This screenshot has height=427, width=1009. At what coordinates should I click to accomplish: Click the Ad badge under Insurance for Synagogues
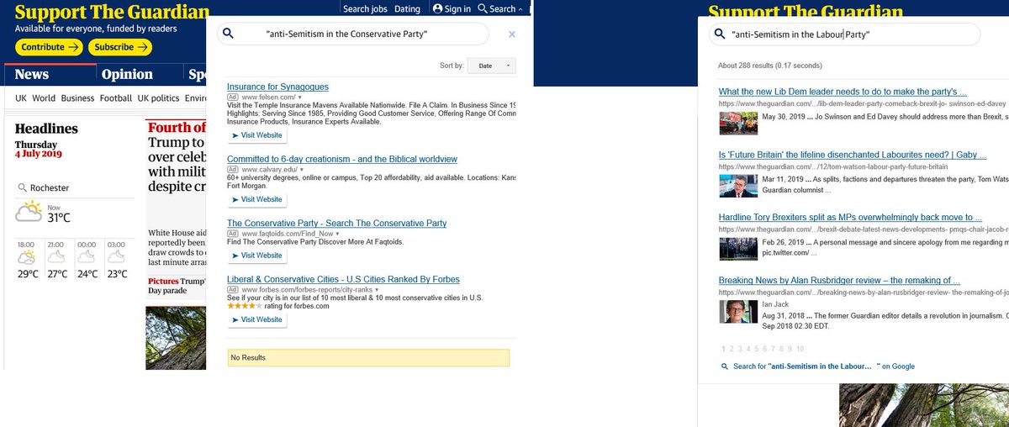pyautogui.click(x=233, y=98)
